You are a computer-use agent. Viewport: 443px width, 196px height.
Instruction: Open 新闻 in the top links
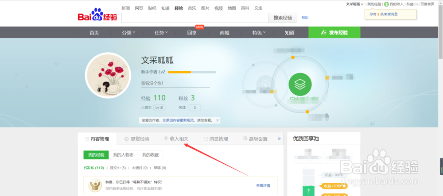point(125,8)
